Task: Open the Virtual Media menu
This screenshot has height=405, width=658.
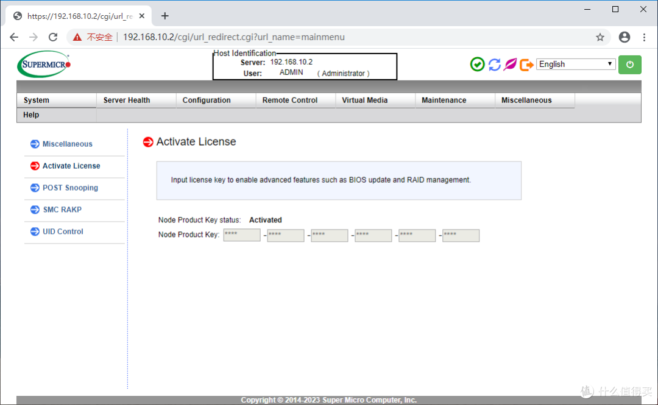Action: [365, 100]
